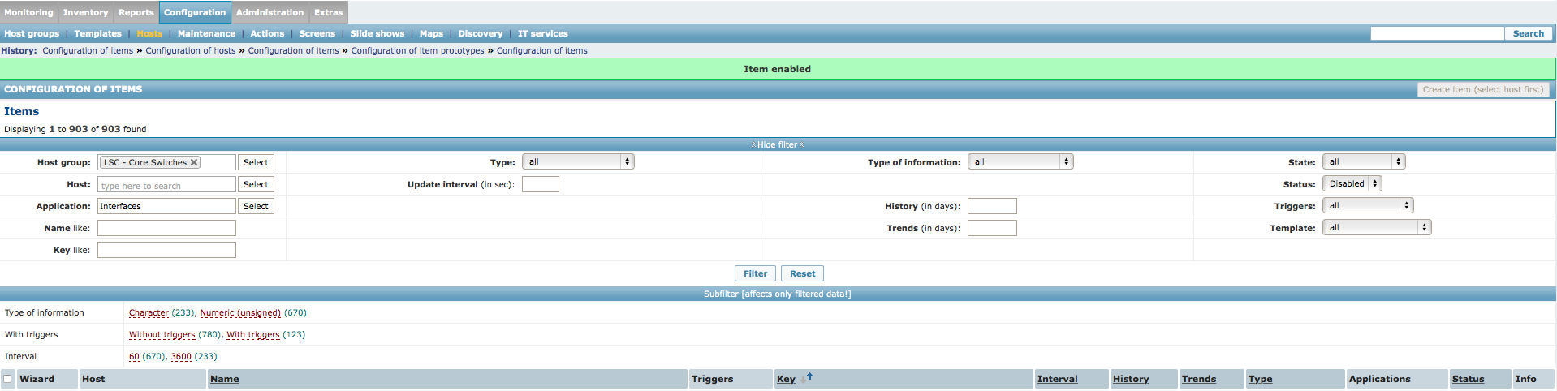
Task: Open Configuration of hosts history link
Action: pos(191,50)
